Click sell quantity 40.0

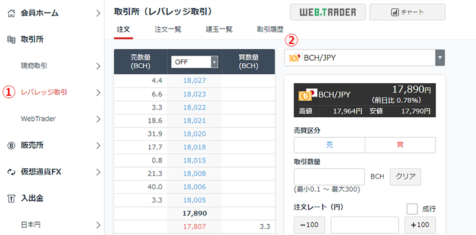point(156,187)
